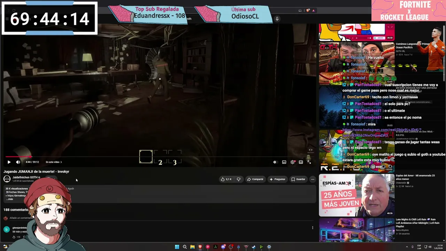Open the video player settings gear
This screenshot has height=251, width=446.
(293, 162)
